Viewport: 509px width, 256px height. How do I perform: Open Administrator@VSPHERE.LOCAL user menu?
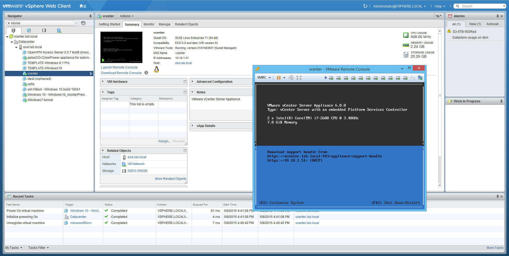400,6
